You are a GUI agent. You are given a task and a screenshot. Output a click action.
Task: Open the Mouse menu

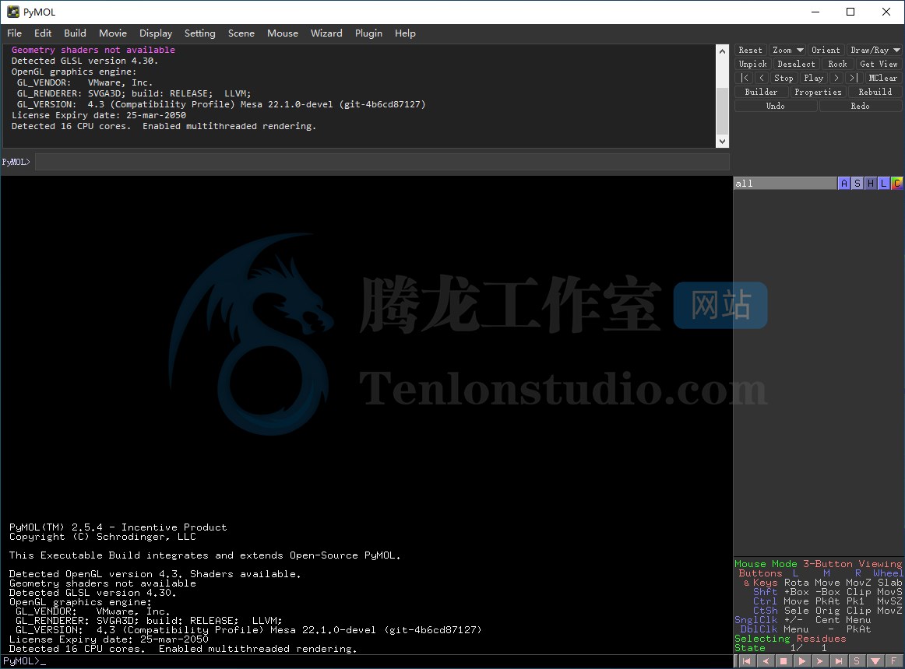283,33
